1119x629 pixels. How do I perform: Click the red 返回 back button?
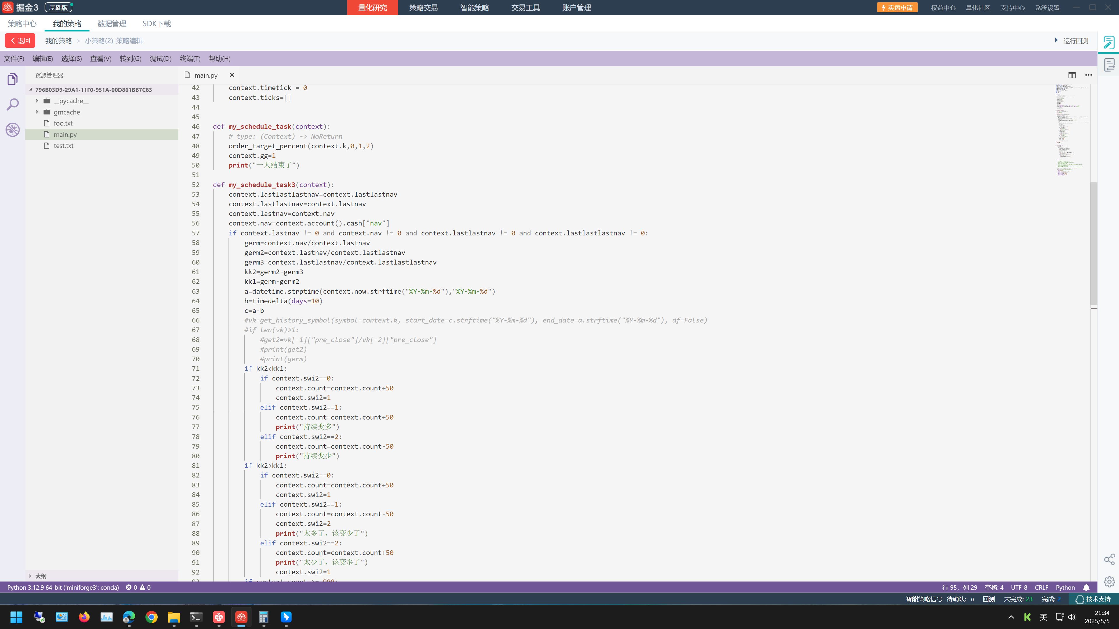tap(20, 41)
